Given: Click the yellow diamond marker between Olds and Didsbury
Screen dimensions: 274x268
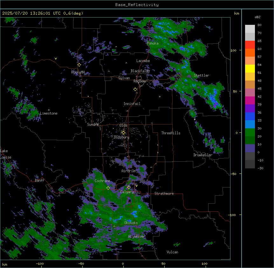Looking at the screenshot, I should click(124, 133).
